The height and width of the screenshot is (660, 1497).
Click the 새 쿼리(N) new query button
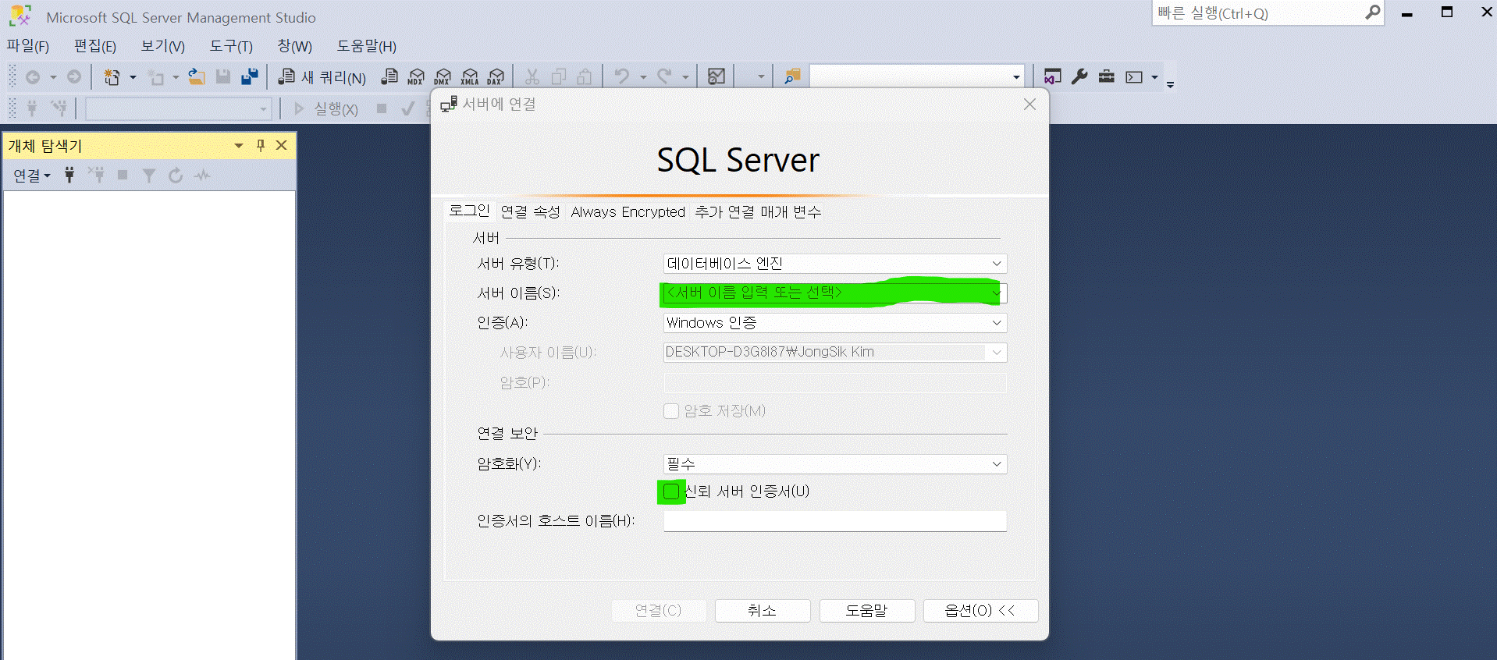(322, 76)
